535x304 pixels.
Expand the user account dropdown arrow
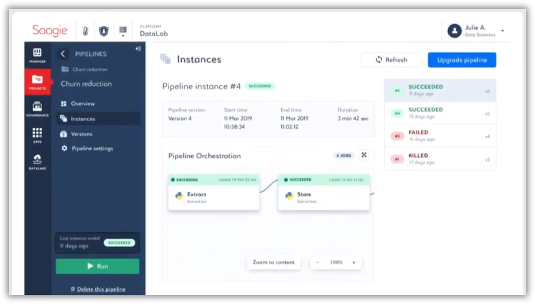point(503,31)
